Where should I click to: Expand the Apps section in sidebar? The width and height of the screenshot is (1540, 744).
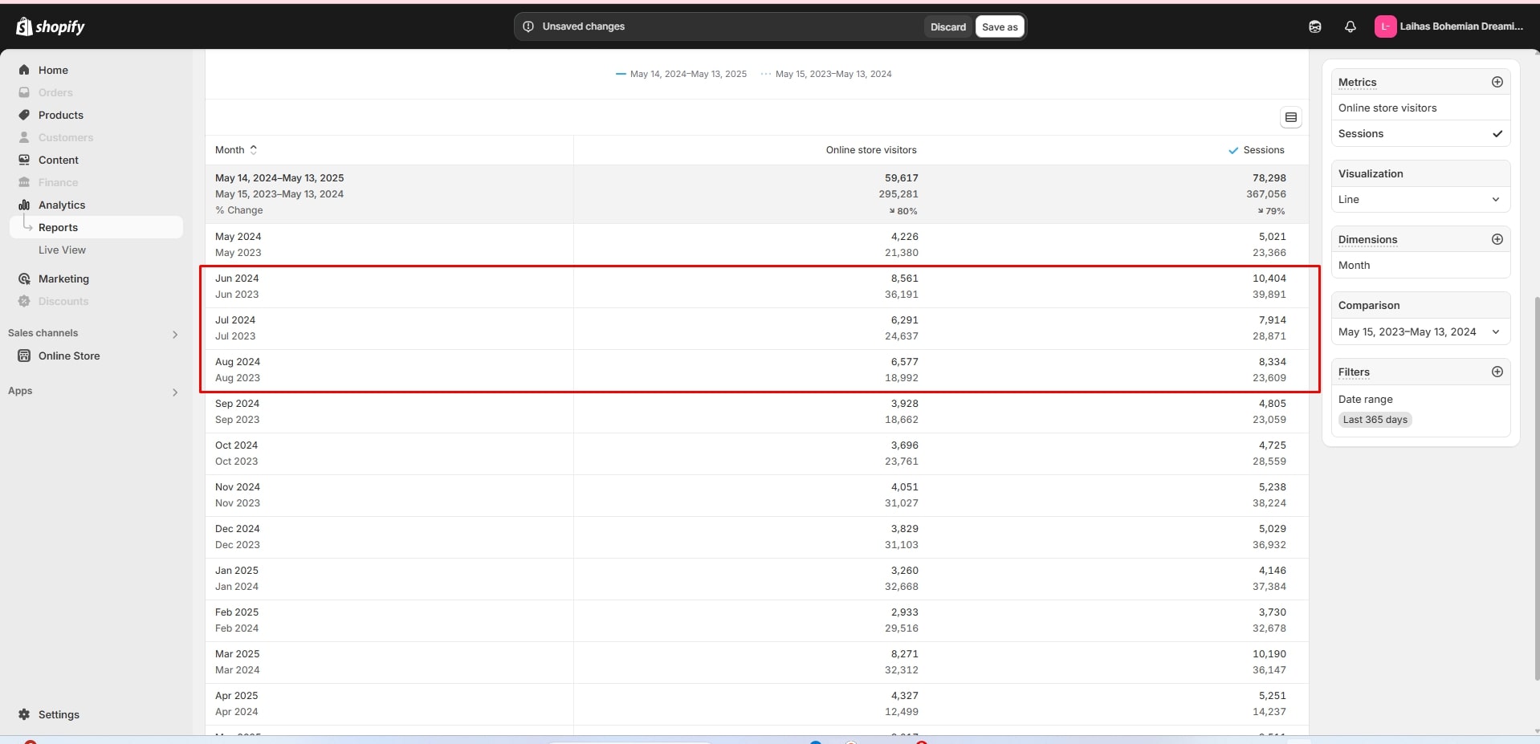click(175, 392)
